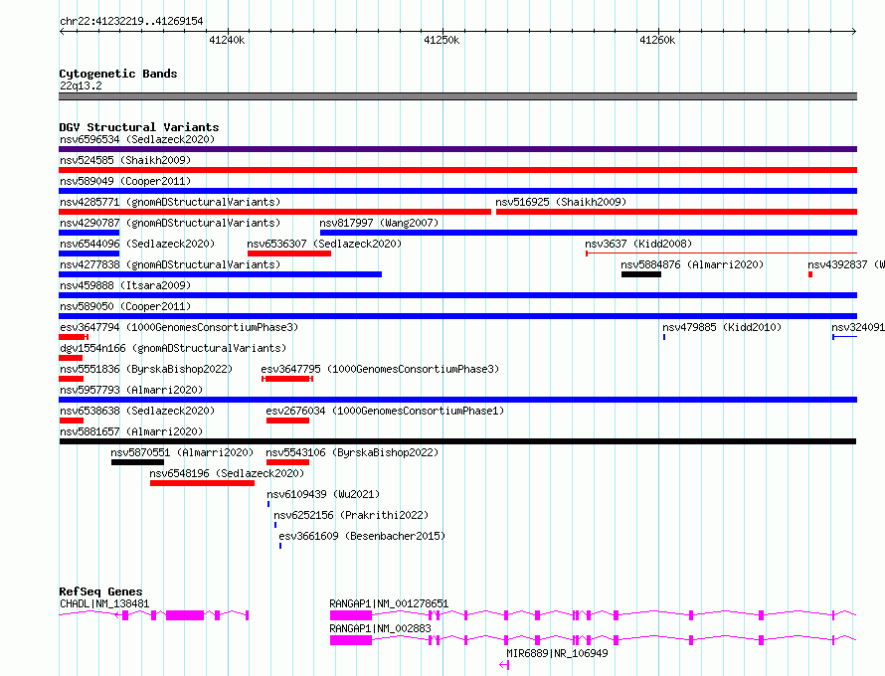The height and width of the screenshot is (676, 885).
Task: Click the large CHADL exon block
Action: [x=185, y=615]
